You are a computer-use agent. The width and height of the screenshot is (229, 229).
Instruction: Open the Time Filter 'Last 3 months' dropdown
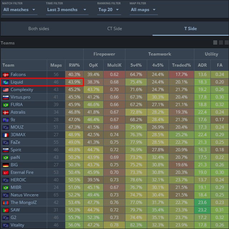click(x=67, y=10)
